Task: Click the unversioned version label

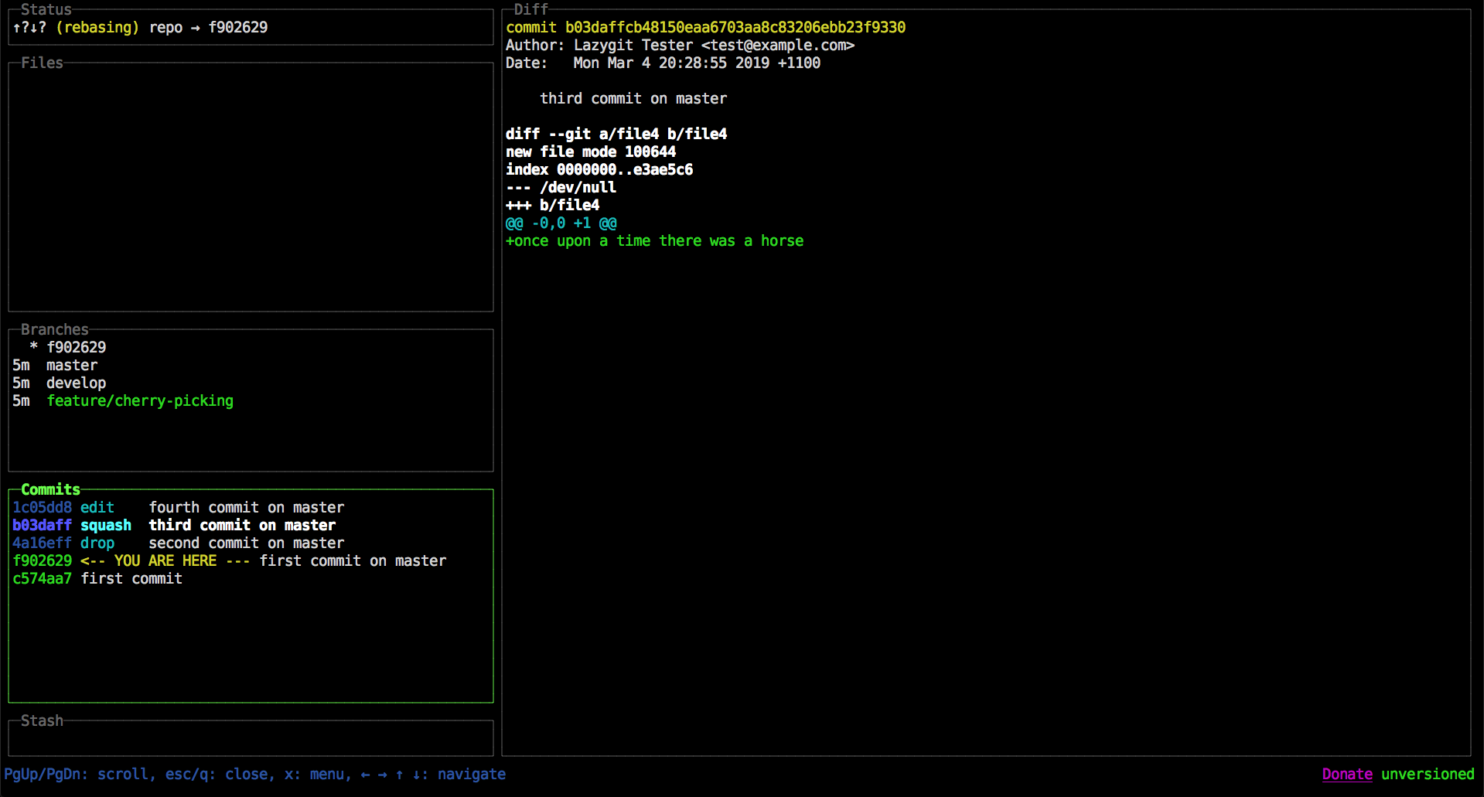Action: tap(1428, 774)
